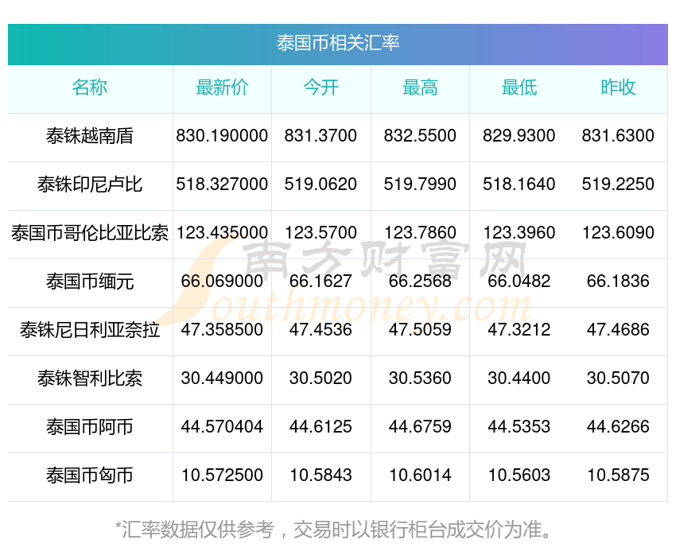This screenshot has width=676, height=555.
Task: Click high value 832.5500
Action: 420,136
